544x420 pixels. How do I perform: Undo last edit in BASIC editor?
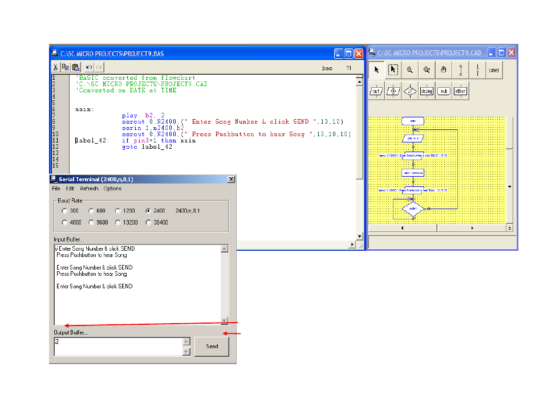[x=89, y=67]
